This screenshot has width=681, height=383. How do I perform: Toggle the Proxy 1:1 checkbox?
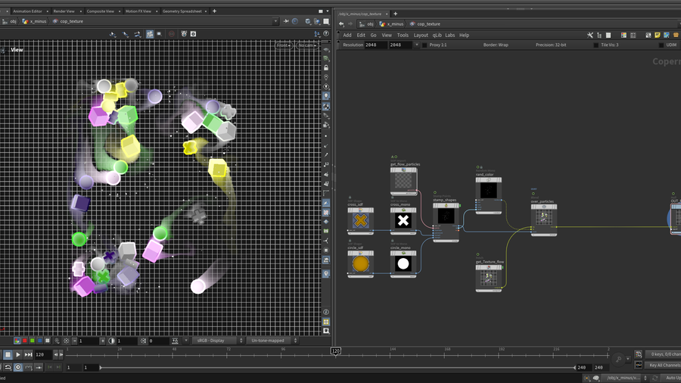pos(425,45)
